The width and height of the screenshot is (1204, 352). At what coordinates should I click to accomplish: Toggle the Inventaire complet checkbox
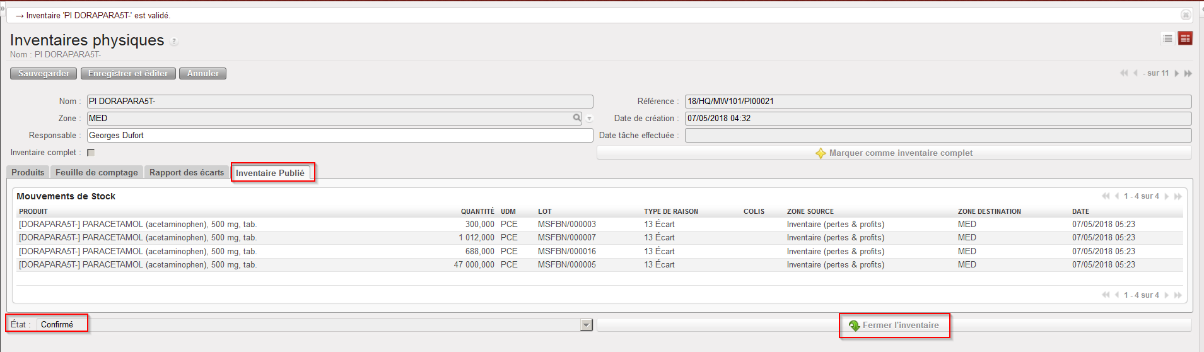point(91,153)
